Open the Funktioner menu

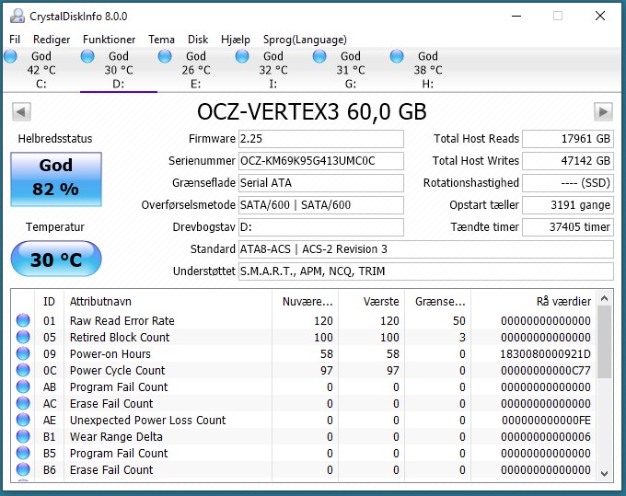click(109, 40)
